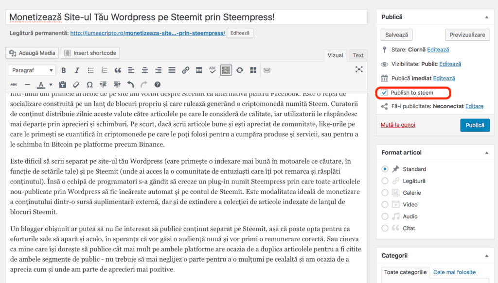Viewport: 498px width, 283px height.
Task: Click the blue Publică button
Action: (x=475, y=125)
